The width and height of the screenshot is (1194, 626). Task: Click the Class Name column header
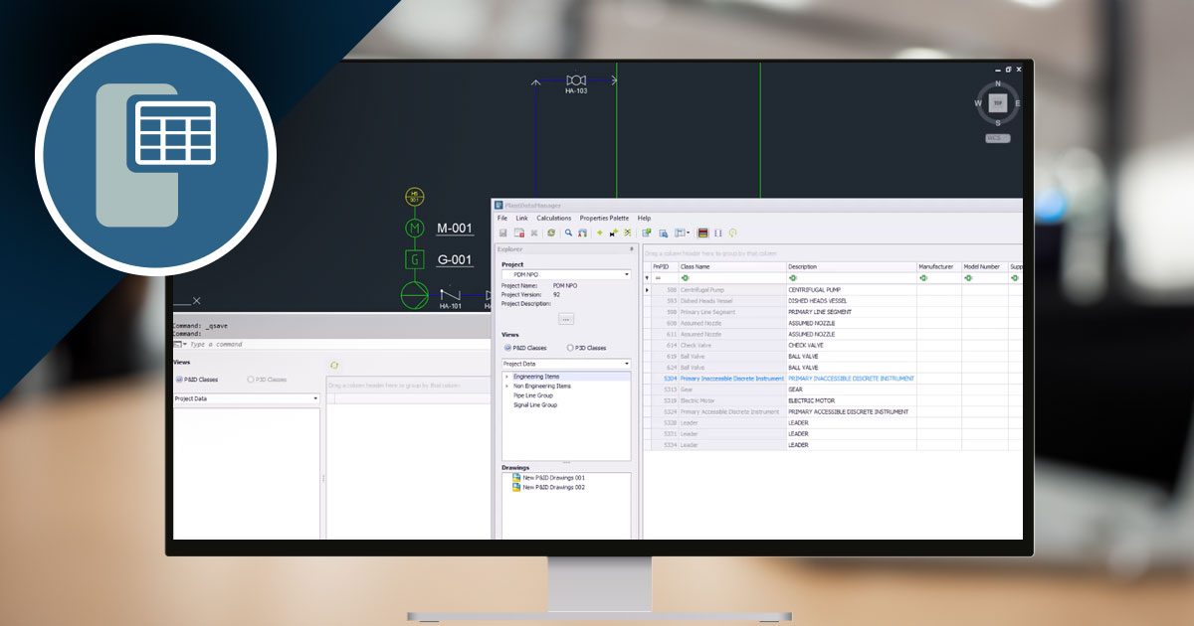[731, 266]
